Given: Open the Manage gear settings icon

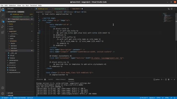Looking at the screenshot, I should click(x=2, y=93).
